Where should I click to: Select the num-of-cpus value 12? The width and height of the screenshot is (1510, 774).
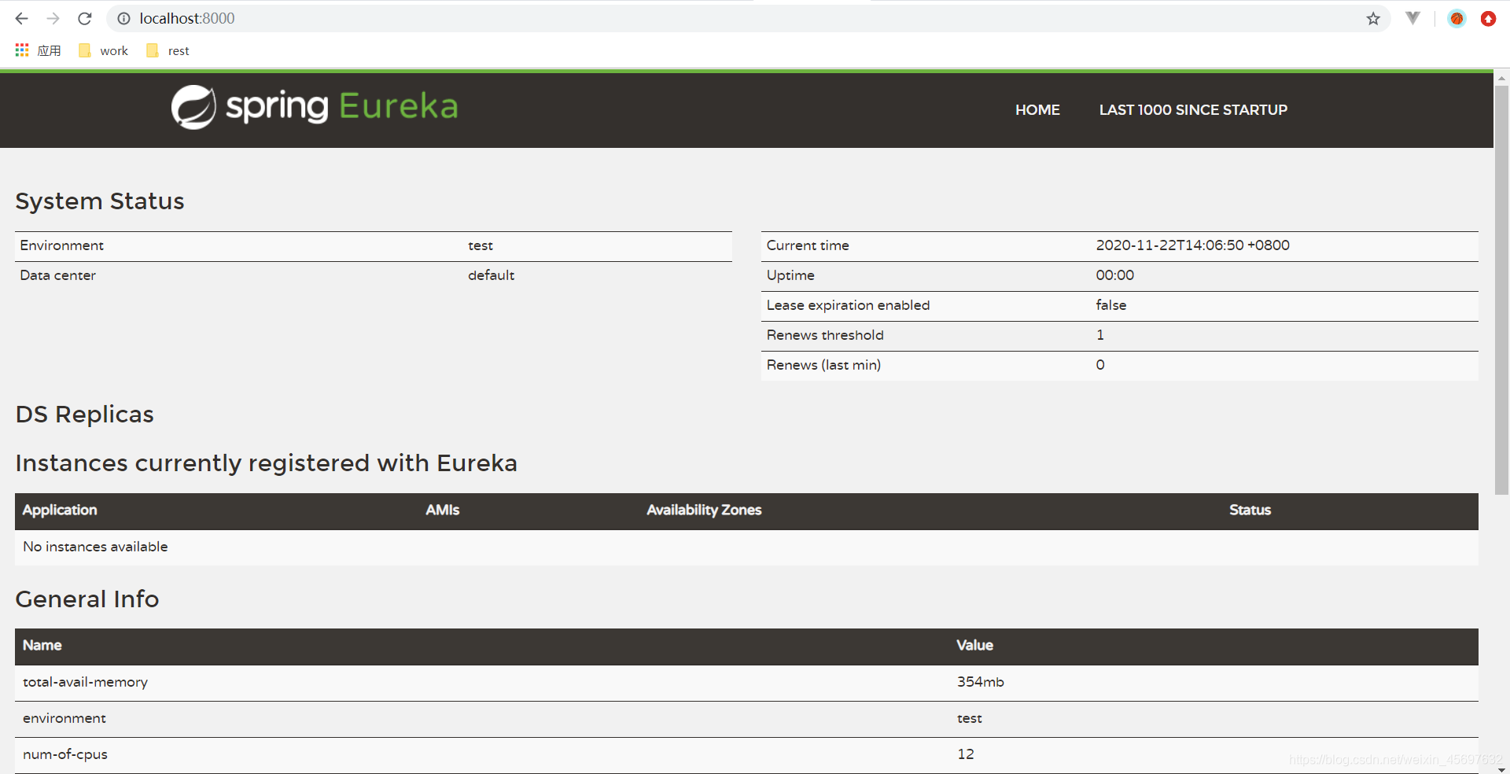965,754
